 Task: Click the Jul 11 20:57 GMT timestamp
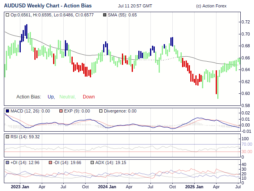coord(135,6)
